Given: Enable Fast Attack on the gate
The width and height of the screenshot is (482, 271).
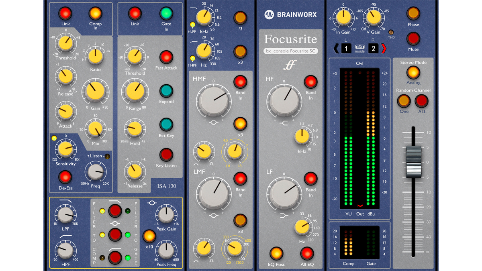Looking at the screenshot, I should (166, 57).
